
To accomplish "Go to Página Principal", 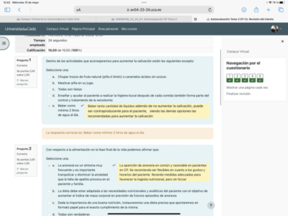I will (x=83, y=29).
